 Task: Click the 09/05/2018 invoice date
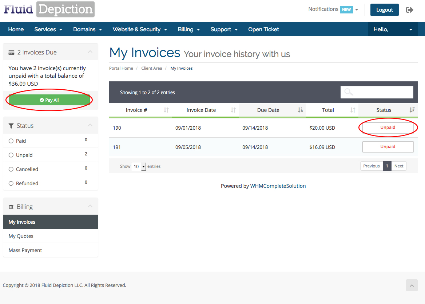pyautogui.click(x=188, y=147)
